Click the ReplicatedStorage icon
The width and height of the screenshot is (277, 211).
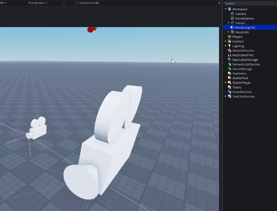(x=230, y=59)
